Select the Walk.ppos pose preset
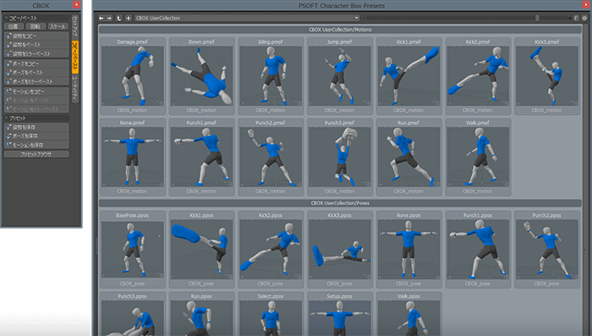The image size is (592, 336). click(x=408, y=314)
